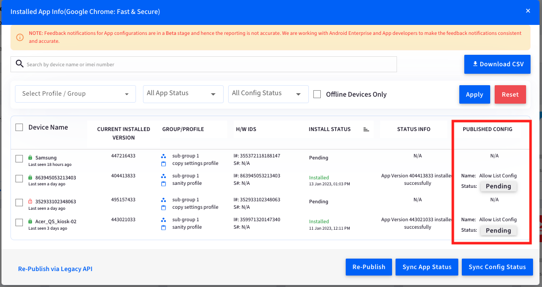542x287 pixels.
Task: Click green lock icon beside Samsung device
Action: pyautogui.click(x=30, y=157)
